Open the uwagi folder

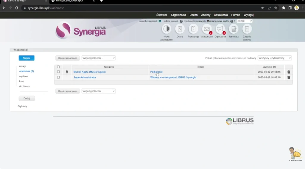(22, 66)
